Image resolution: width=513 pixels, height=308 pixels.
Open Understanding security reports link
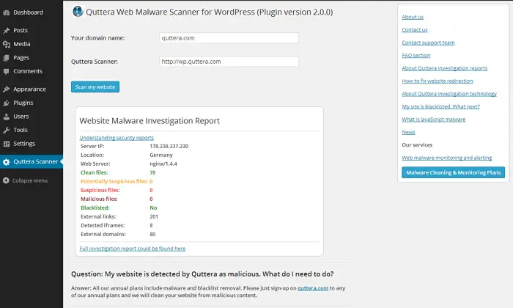tap(117, 138)
